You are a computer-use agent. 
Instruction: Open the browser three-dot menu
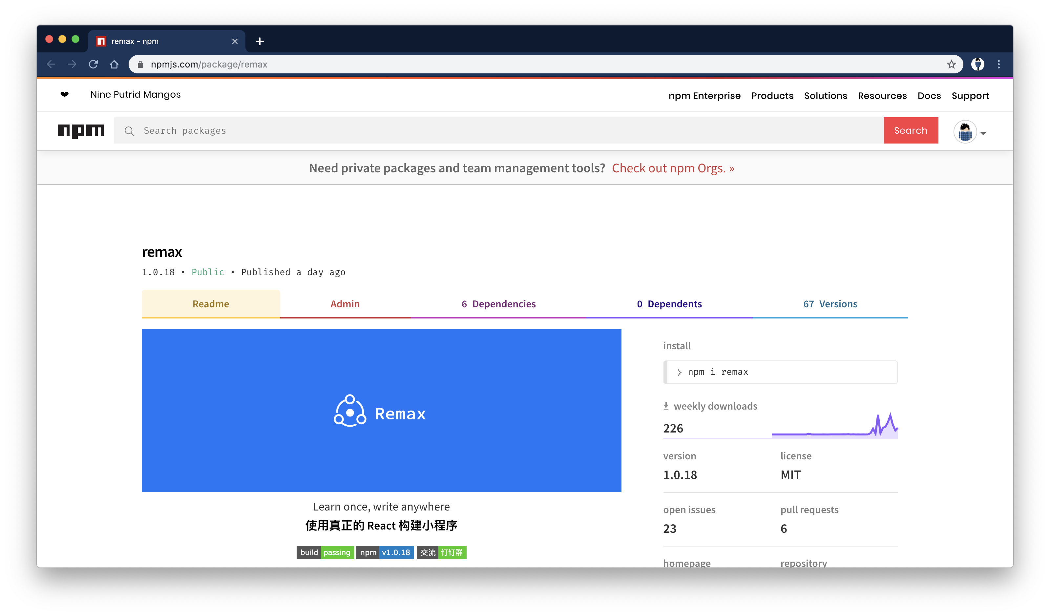pos(999,64)
